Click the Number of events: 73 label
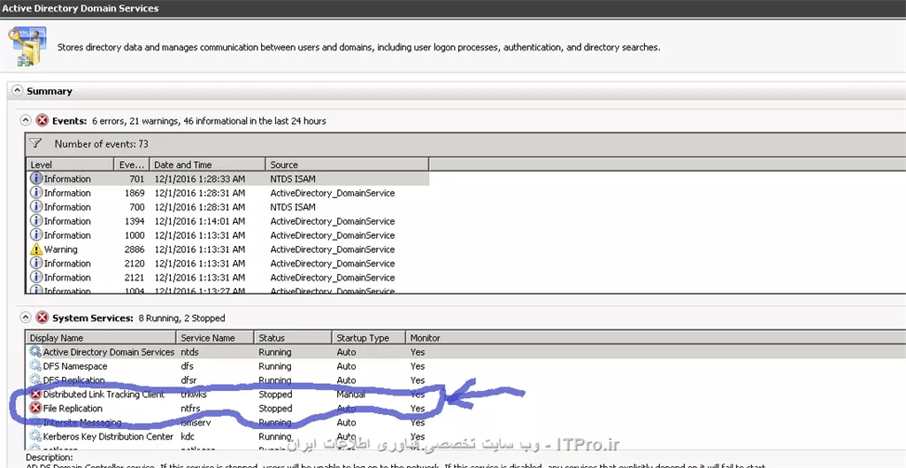The height and width of the screenshot is (468, 906). tap(102, 143)
